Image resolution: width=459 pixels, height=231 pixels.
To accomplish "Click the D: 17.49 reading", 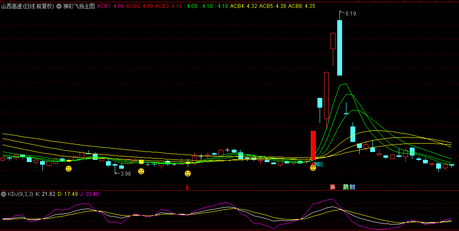I will pyautogui.click(x=68, y=194).
